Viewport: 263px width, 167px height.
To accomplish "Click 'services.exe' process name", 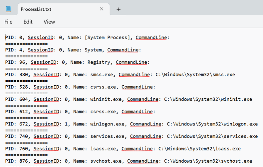I will pos(107,136).
